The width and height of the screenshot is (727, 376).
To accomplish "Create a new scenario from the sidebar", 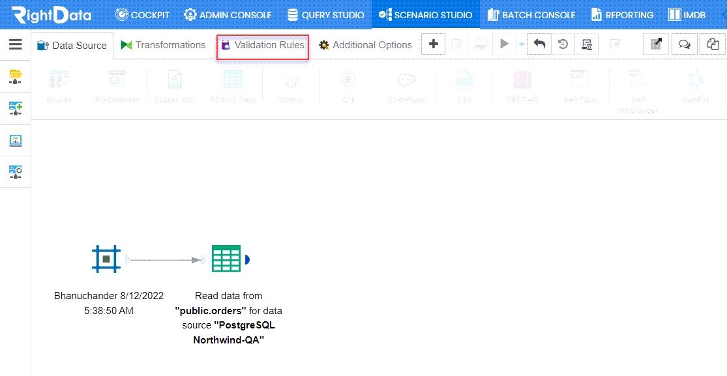I will click(15, 108).
